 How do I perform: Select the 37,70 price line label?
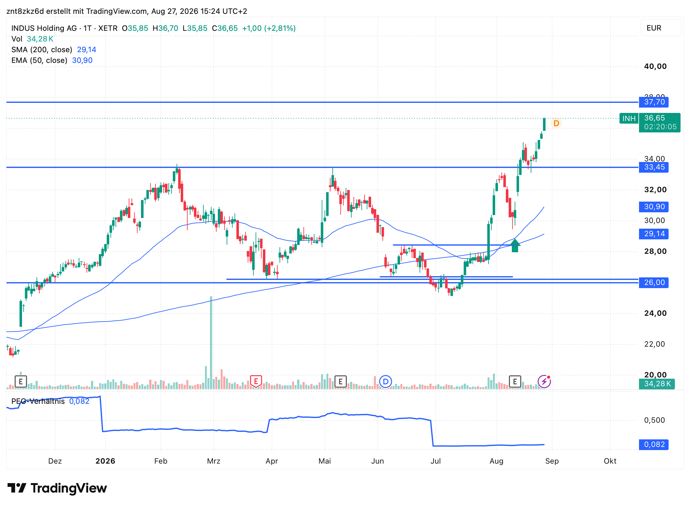654,102
